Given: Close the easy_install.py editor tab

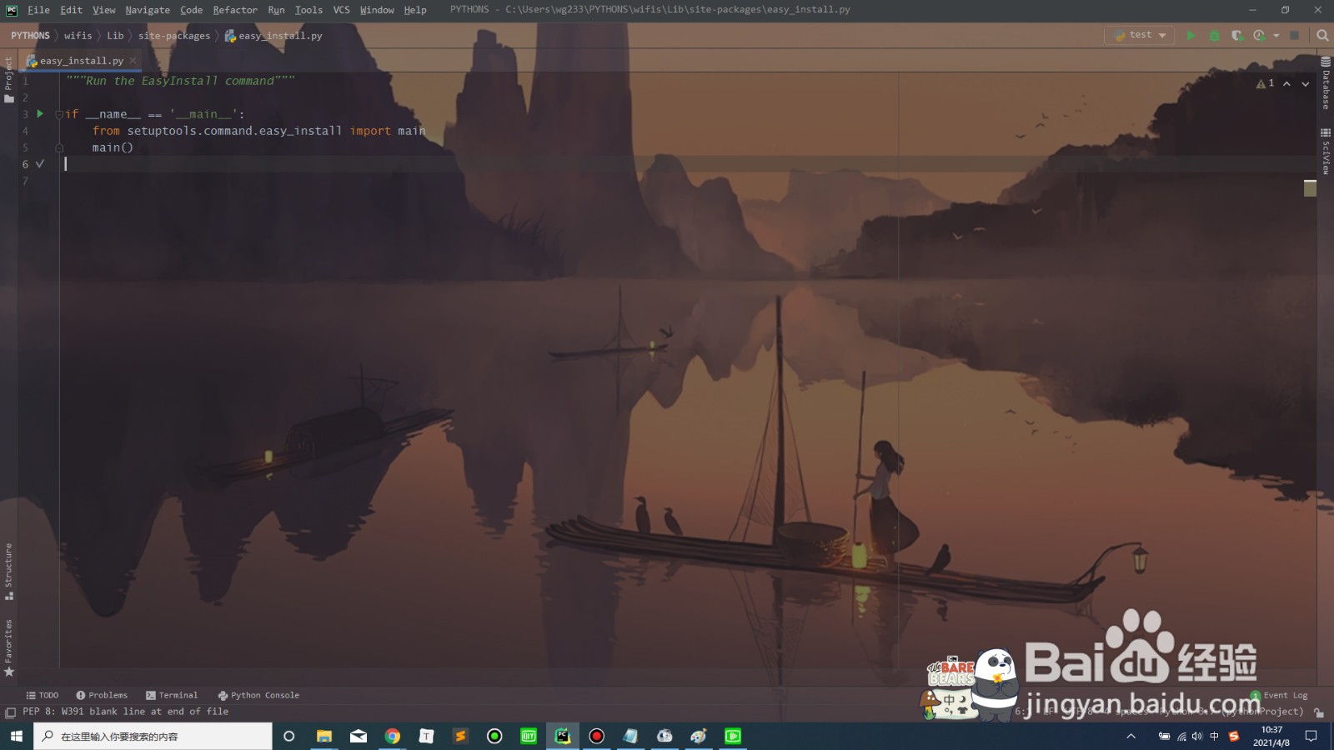Looking at the screenshot, I should point(133,61).
